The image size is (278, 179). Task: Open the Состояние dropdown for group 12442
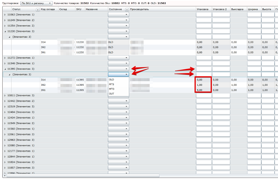(x=119, y=101)
